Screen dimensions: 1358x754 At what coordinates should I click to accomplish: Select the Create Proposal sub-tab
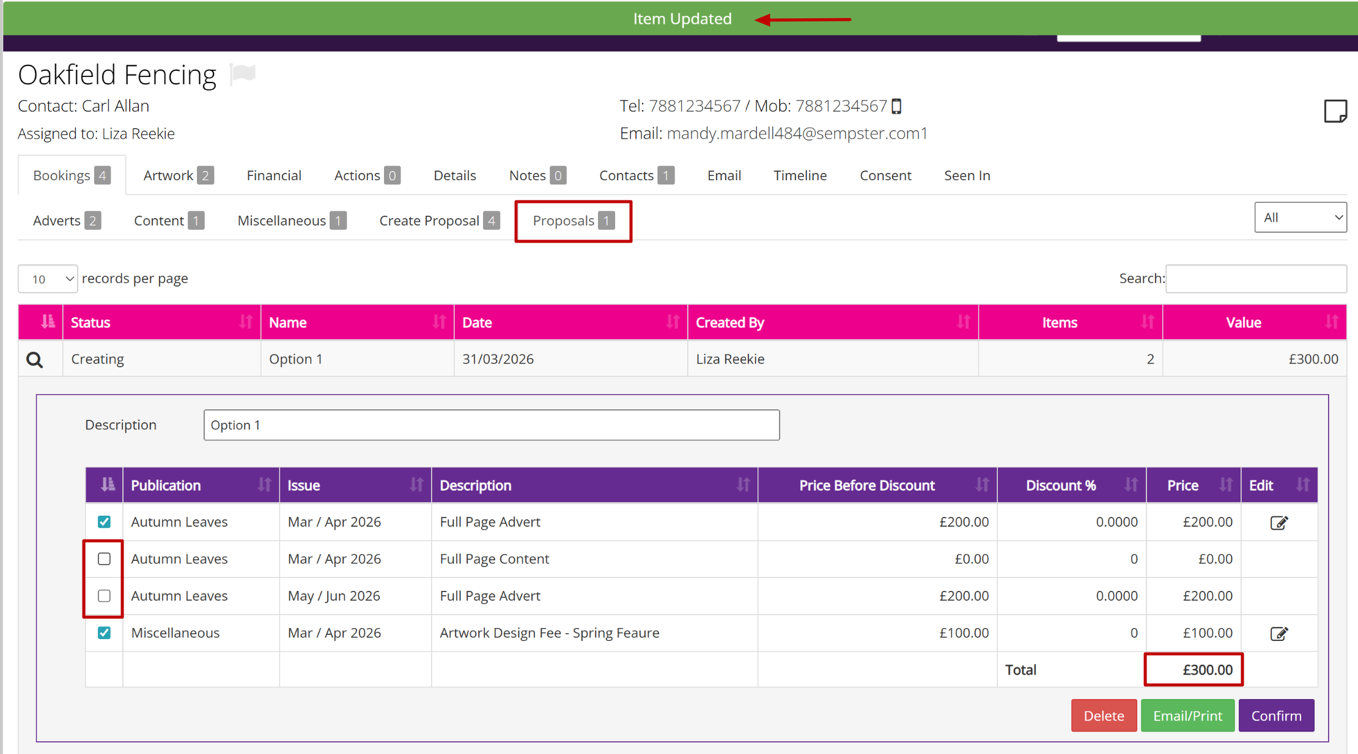(x=439, y=221)
